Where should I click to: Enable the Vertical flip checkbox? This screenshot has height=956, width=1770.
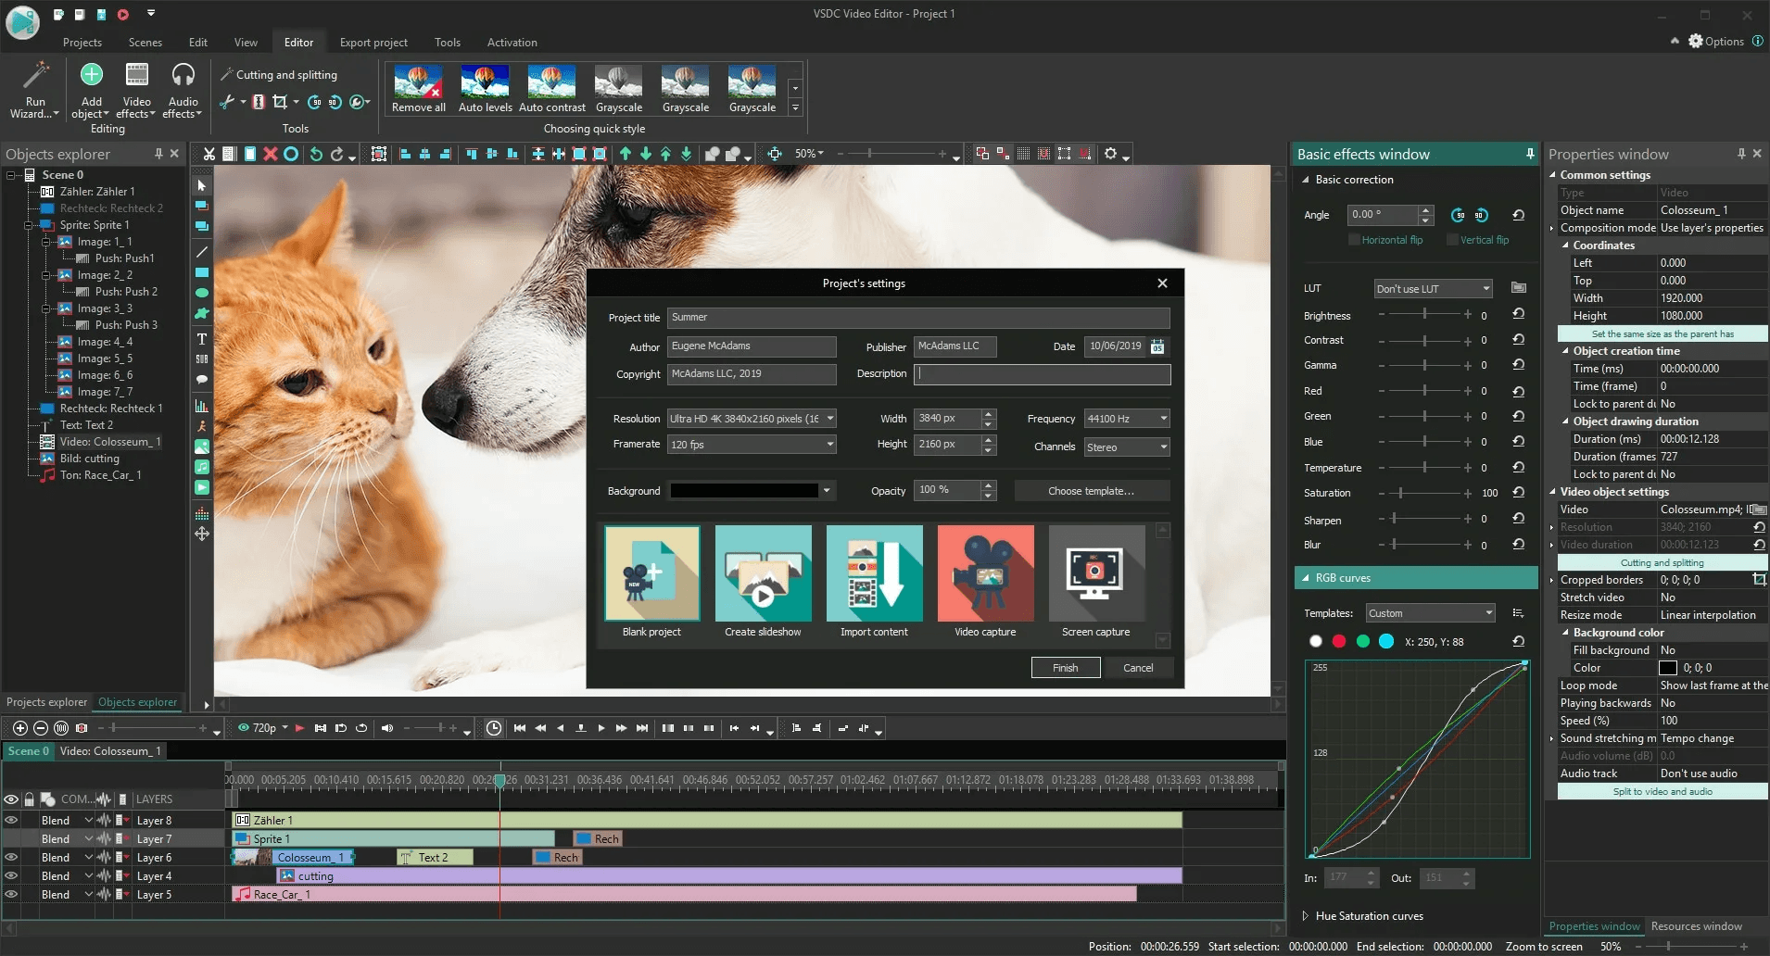click(1452, 240)
